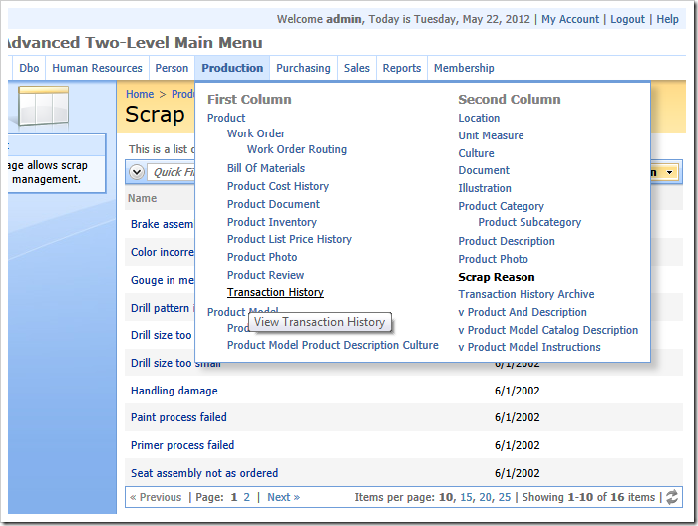Open the Membership menu

pos(463,68)
